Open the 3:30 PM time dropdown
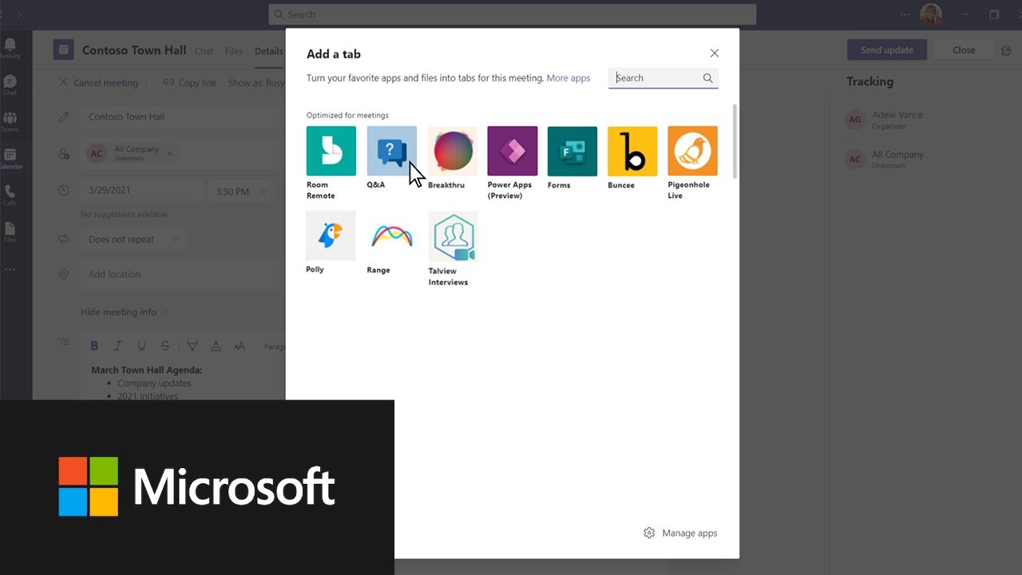Screen dimensions: 1022x575 pyautogui.click(x=240, y=192)
